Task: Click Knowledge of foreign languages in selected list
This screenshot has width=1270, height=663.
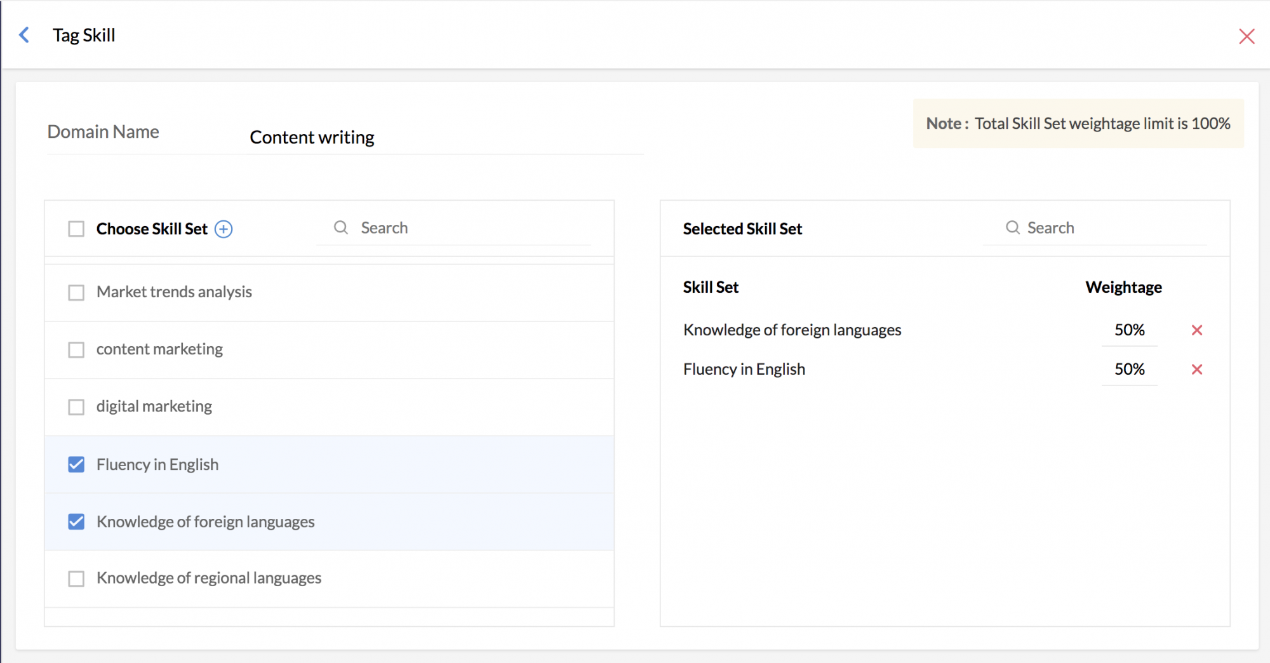Action: tap(792, 330)
